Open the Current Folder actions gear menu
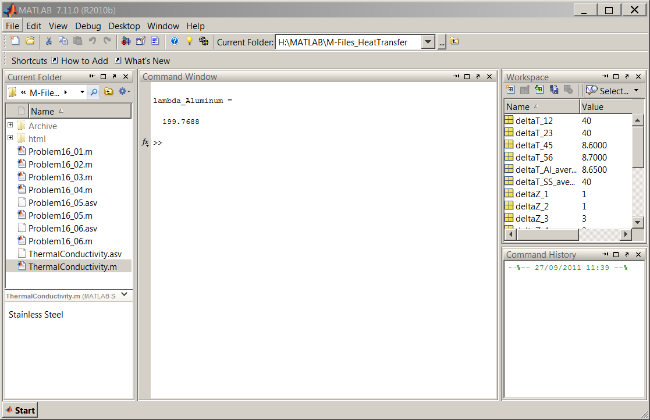650x420 pixels. coord(124,91)
